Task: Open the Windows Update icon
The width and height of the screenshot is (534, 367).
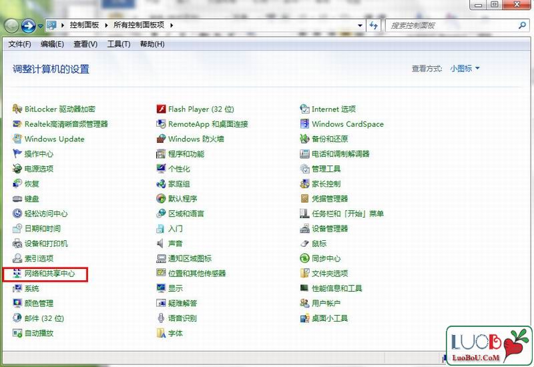Action: (x=17, y=139)
